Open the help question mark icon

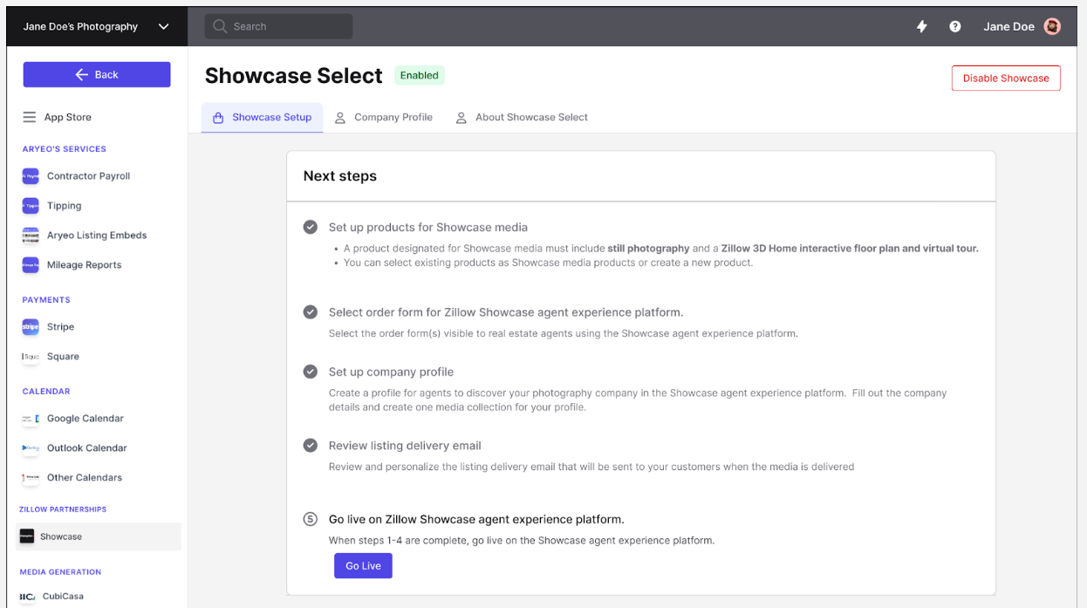[x=955, y=26]
